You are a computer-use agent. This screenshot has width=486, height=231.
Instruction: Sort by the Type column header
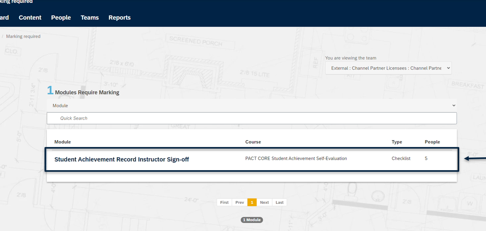[x=397, y=142]
